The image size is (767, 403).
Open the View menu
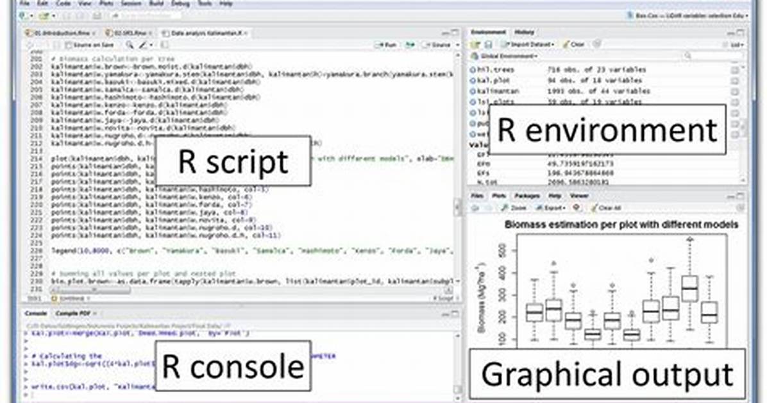(85, 3)
